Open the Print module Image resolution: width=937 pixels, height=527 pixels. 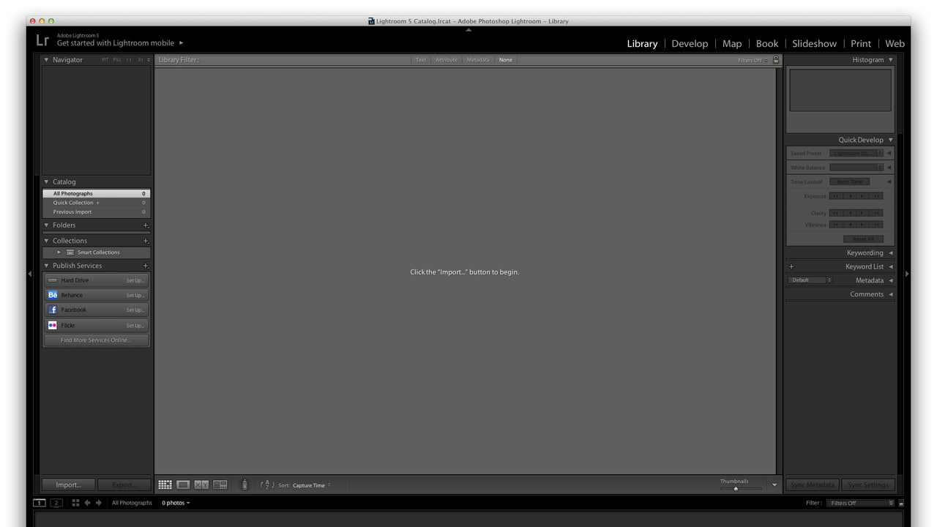[x=861, y=44]
